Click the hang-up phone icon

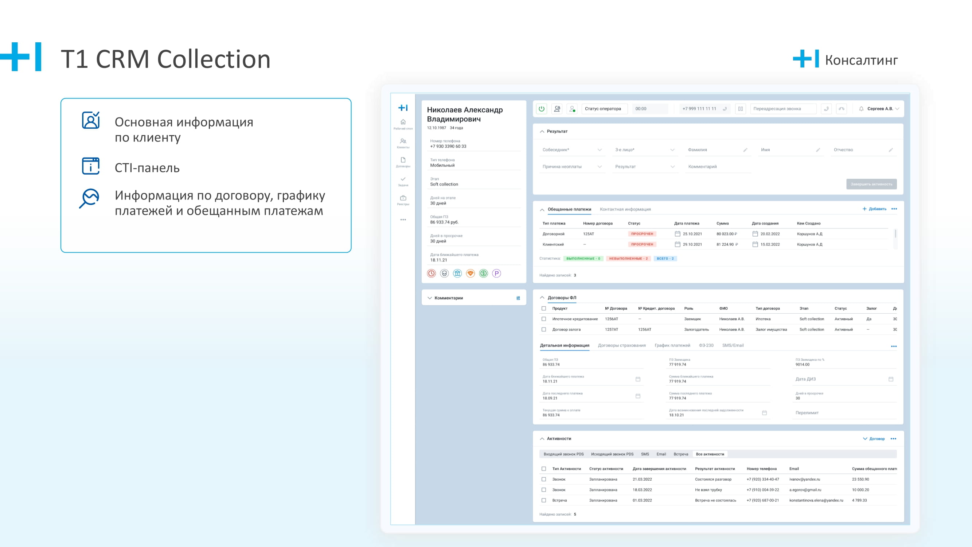point(842,109)
